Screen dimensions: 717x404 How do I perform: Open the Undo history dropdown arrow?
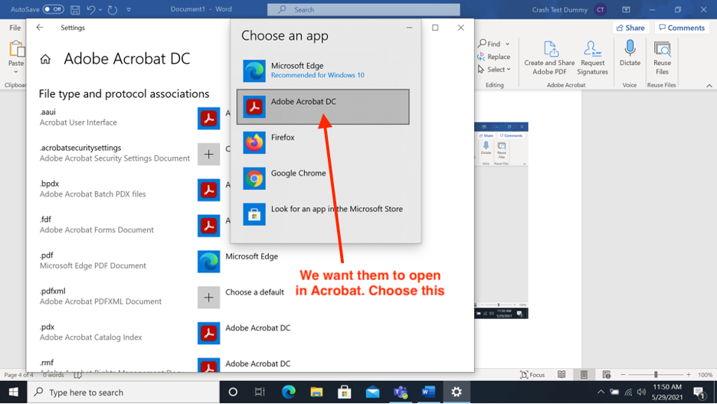100,10
